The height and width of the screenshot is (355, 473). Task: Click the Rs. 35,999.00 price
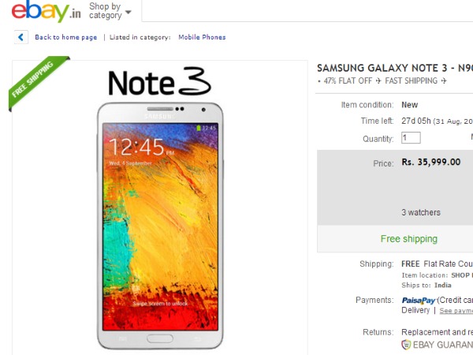(x=431, y=162)
